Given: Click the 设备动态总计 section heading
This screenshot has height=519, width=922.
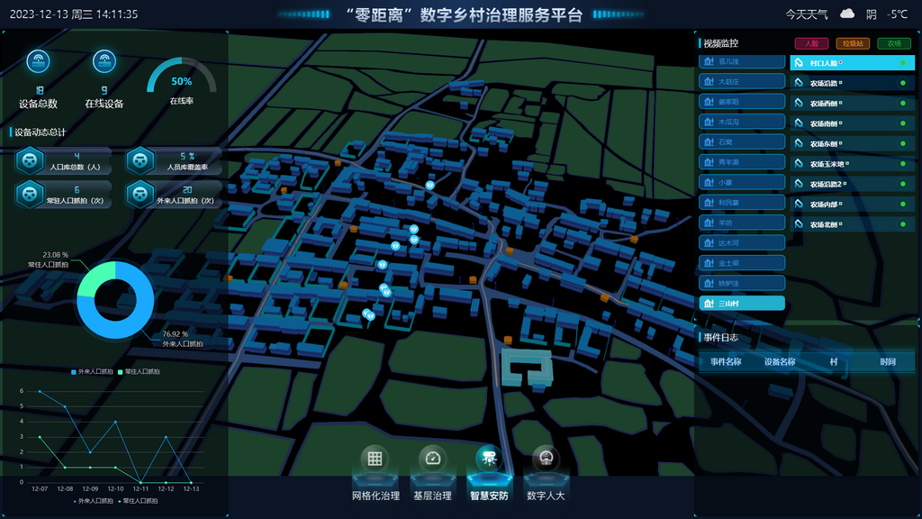Looking at the screenshot, I should pos(40,132).
